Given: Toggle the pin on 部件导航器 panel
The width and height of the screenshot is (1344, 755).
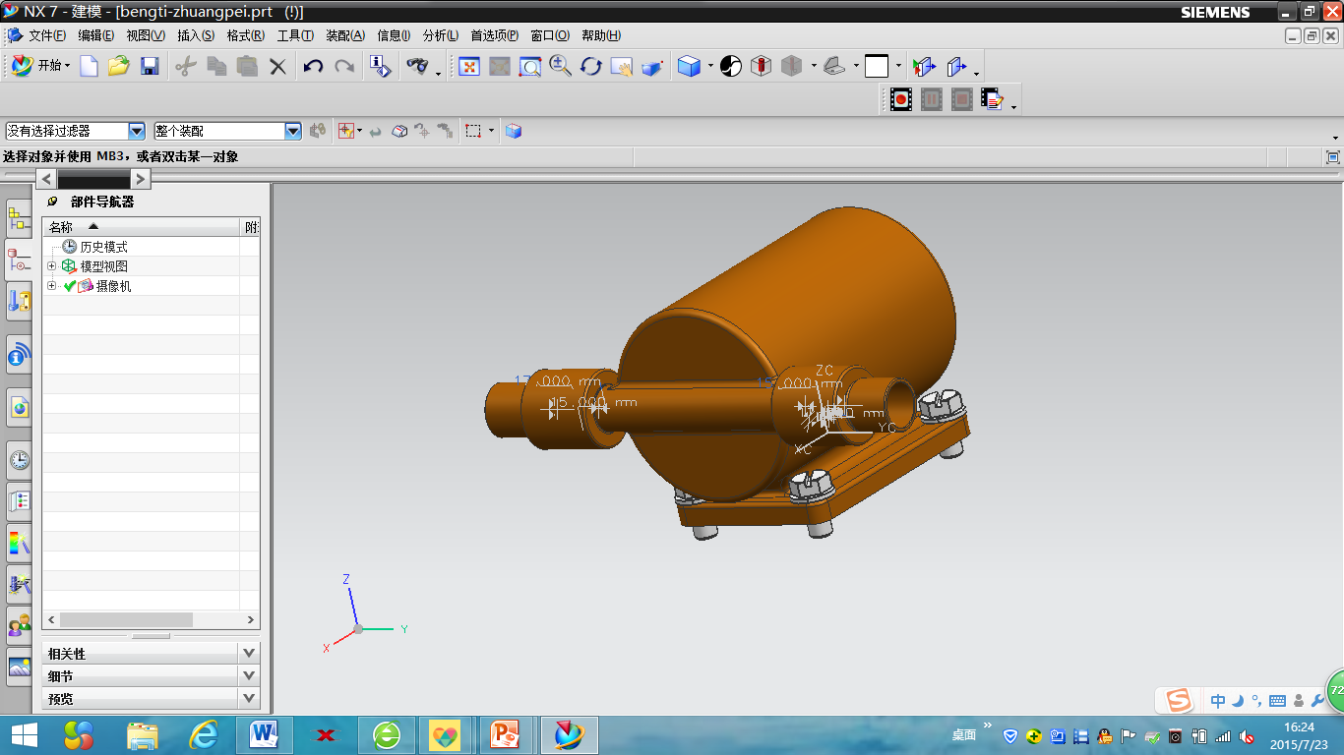Looking at the screenshot, I should pyautogui.click(x=53, y=202).
